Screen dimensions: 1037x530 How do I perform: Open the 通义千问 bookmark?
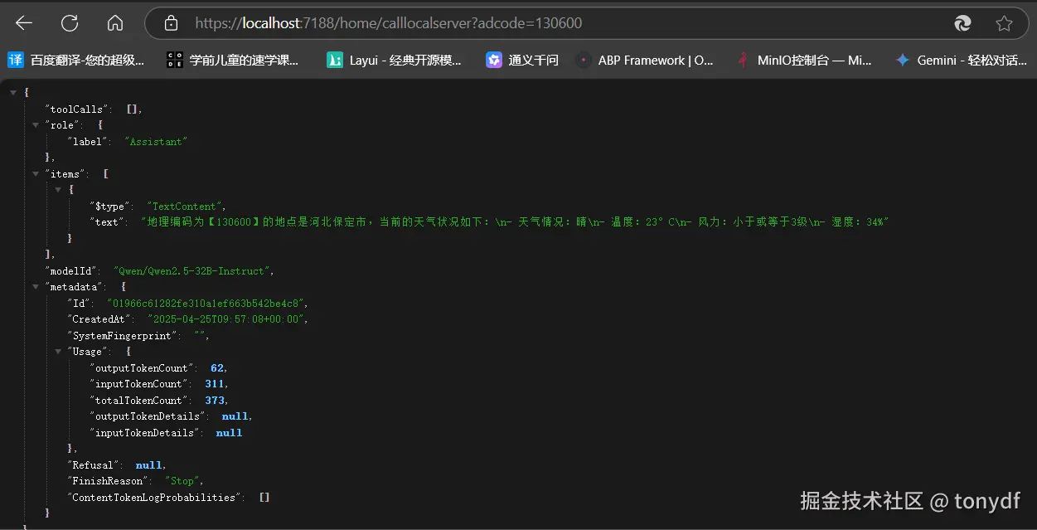(x=522, y=60)
